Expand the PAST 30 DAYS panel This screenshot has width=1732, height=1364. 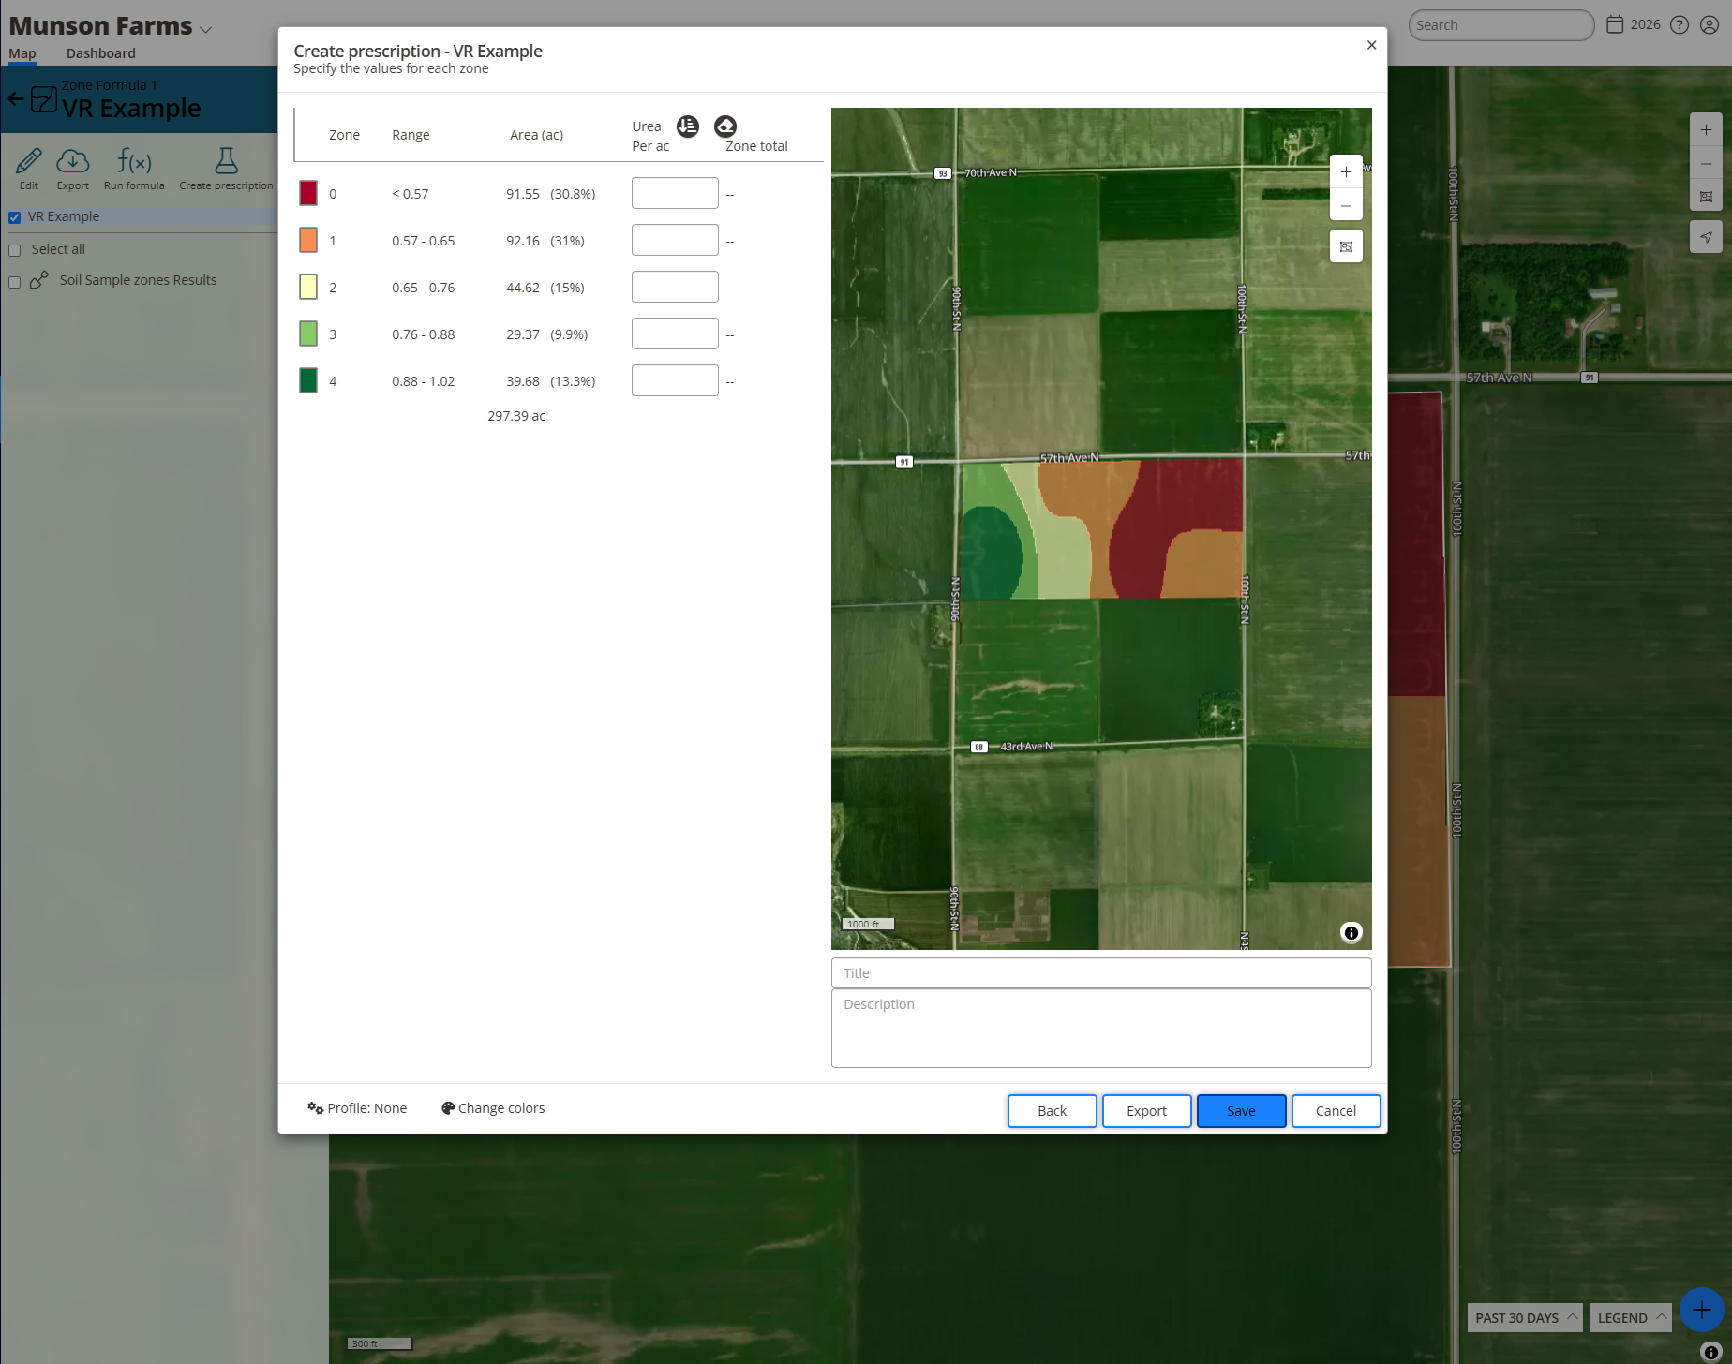1525,1318
